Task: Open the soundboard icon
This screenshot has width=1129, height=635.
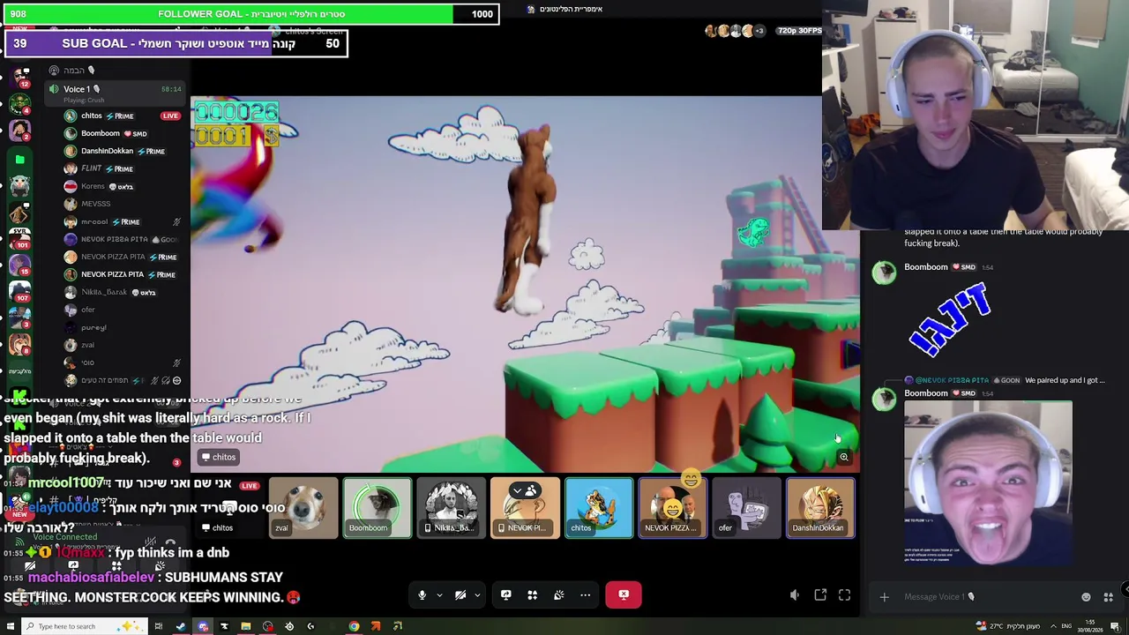Action: (x=559, y=595)
